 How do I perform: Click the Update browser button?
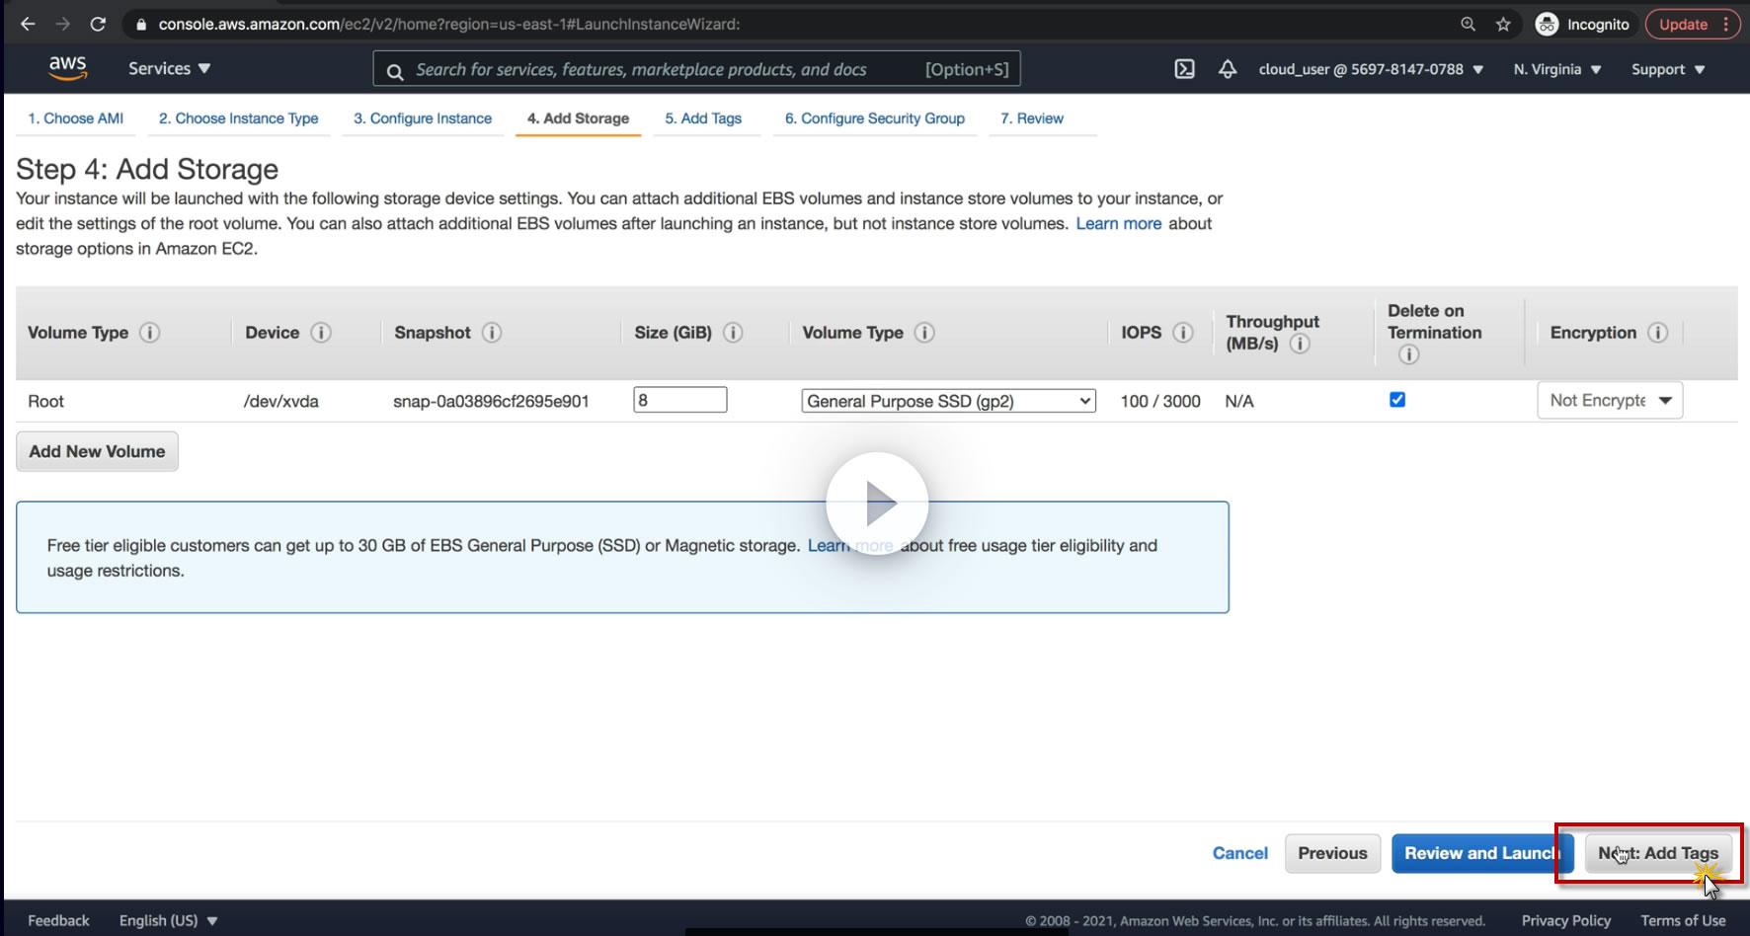pyautogui.click(x=1693, y=25)
